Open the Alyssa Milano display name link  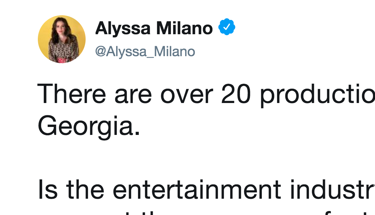154,29
